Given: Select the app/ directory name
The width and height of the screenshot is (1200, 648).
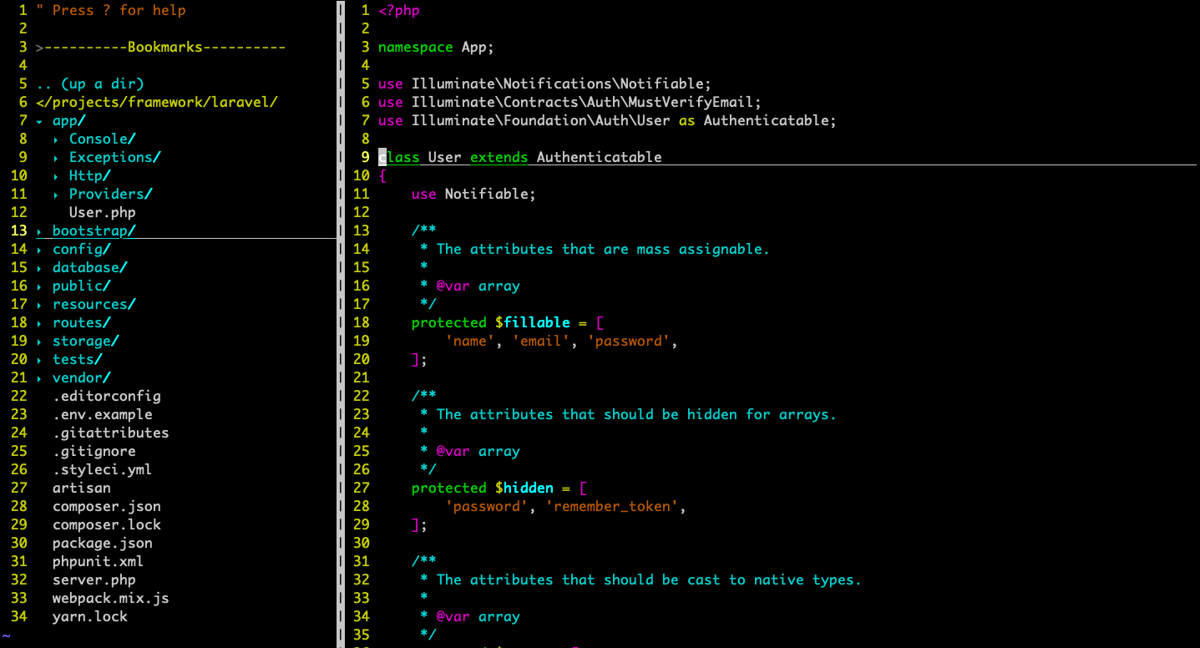Looking at the screenshot, I should tap(69, 121).
